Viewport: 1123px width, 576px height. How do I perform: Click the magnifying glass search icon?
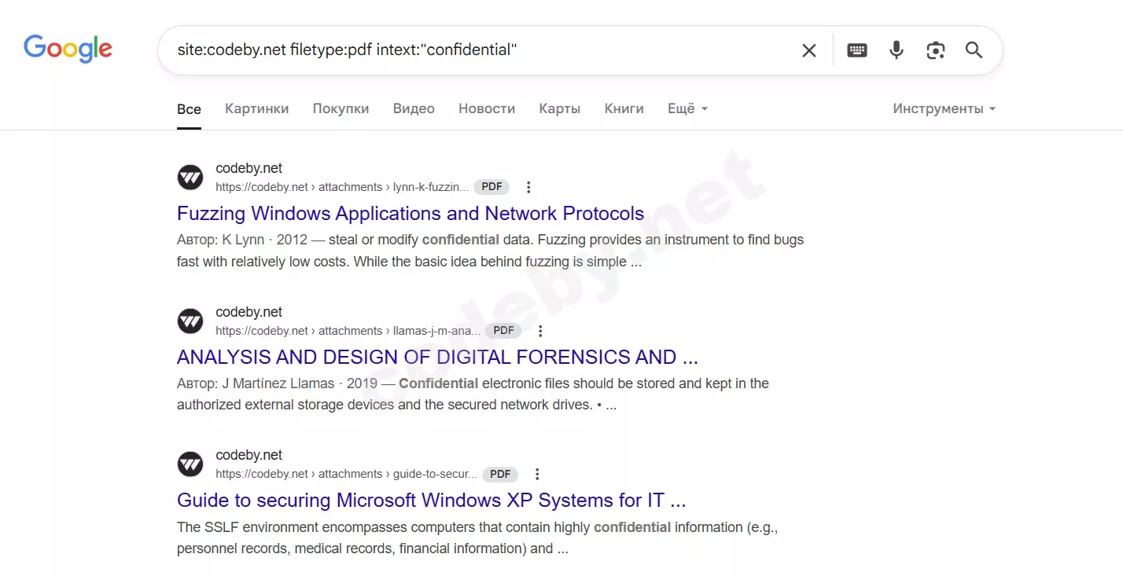point(974,50)
